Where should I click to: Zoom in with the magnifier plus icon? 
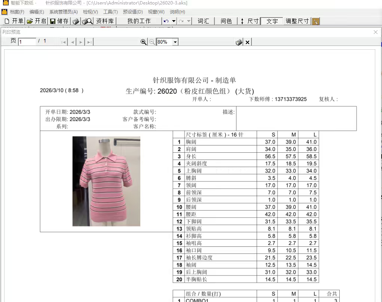point(143,42)
